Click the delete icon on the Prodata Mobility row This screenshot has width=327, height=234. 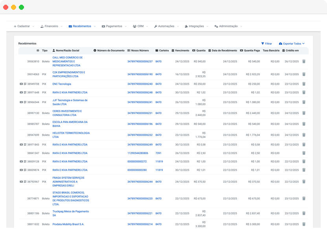(x=303, y=225)
